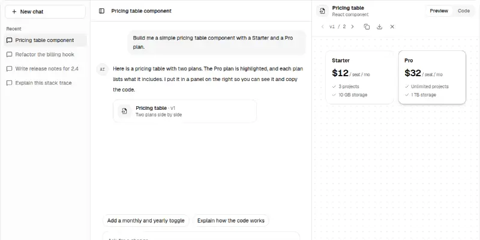The width and height of the screenshot is (480, 240).
Task: Choose Add a monthly and yearly toggle suggestion
Action: (x=146, y=220)
